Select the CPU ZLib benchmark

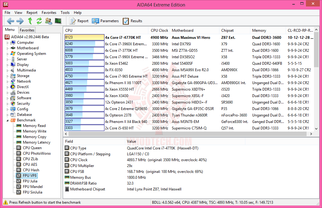(30, 159)
